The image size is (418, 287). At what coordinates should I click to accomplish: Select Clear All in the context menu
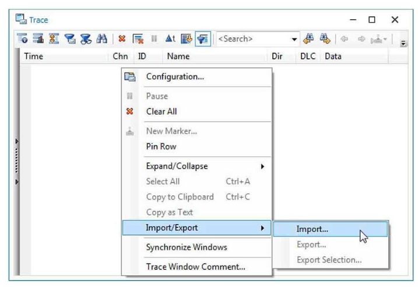196,111
